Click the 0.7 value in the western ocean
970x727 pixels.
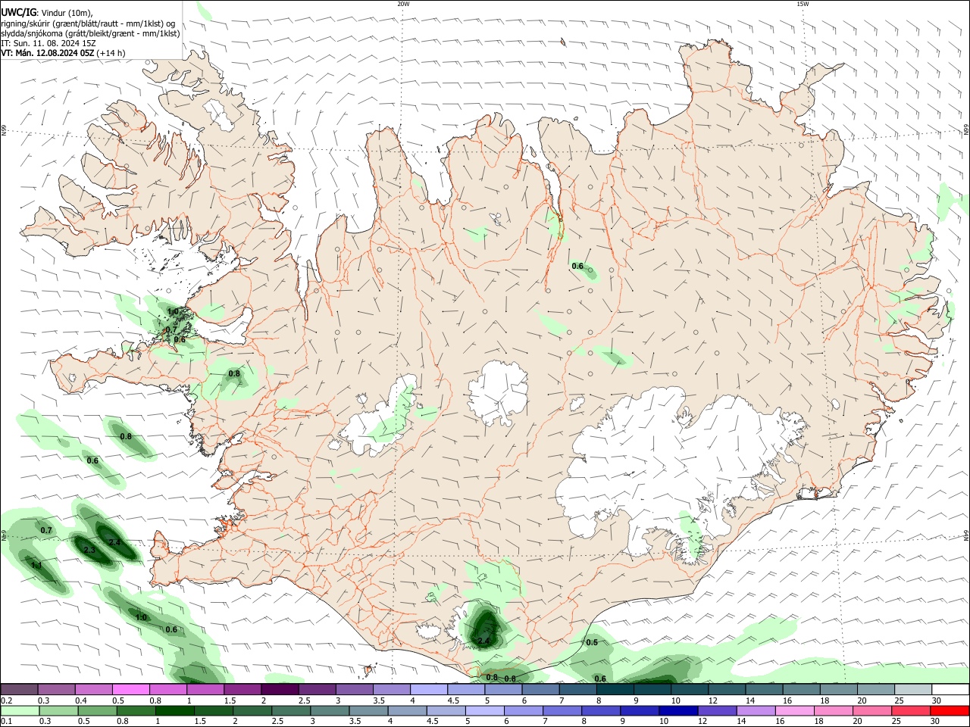46,530
